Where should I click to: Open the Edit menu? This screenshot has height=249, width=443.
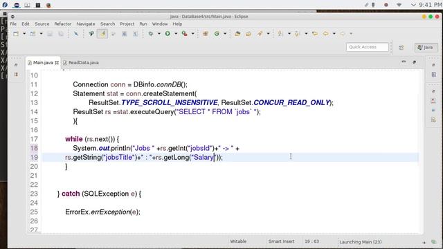(26, 24)
